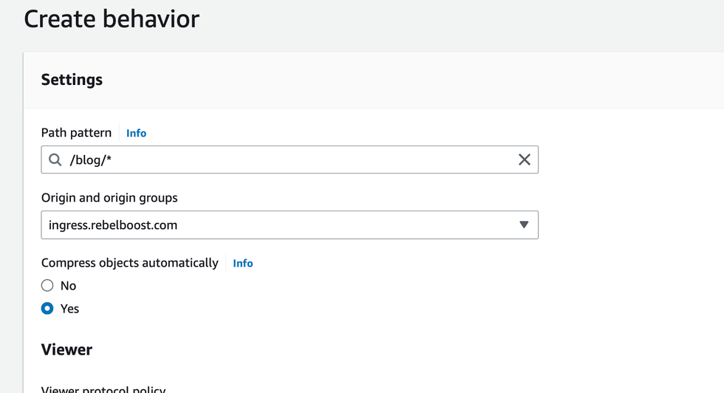
Task: Open Info link next to Path pattern
Action: tap(136, 134)
